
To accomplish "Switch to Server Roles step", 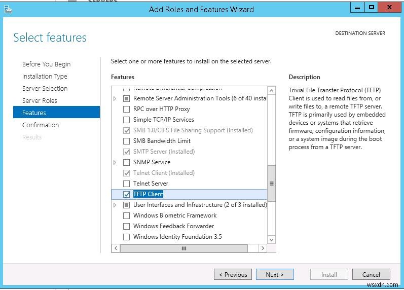I will tap(40, 100).
